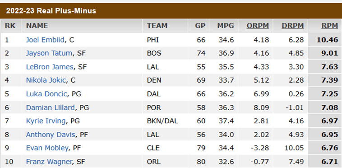Screen dimensions: 342x168
Task: Sort table by RPM column header
Action: coord(329,26)
